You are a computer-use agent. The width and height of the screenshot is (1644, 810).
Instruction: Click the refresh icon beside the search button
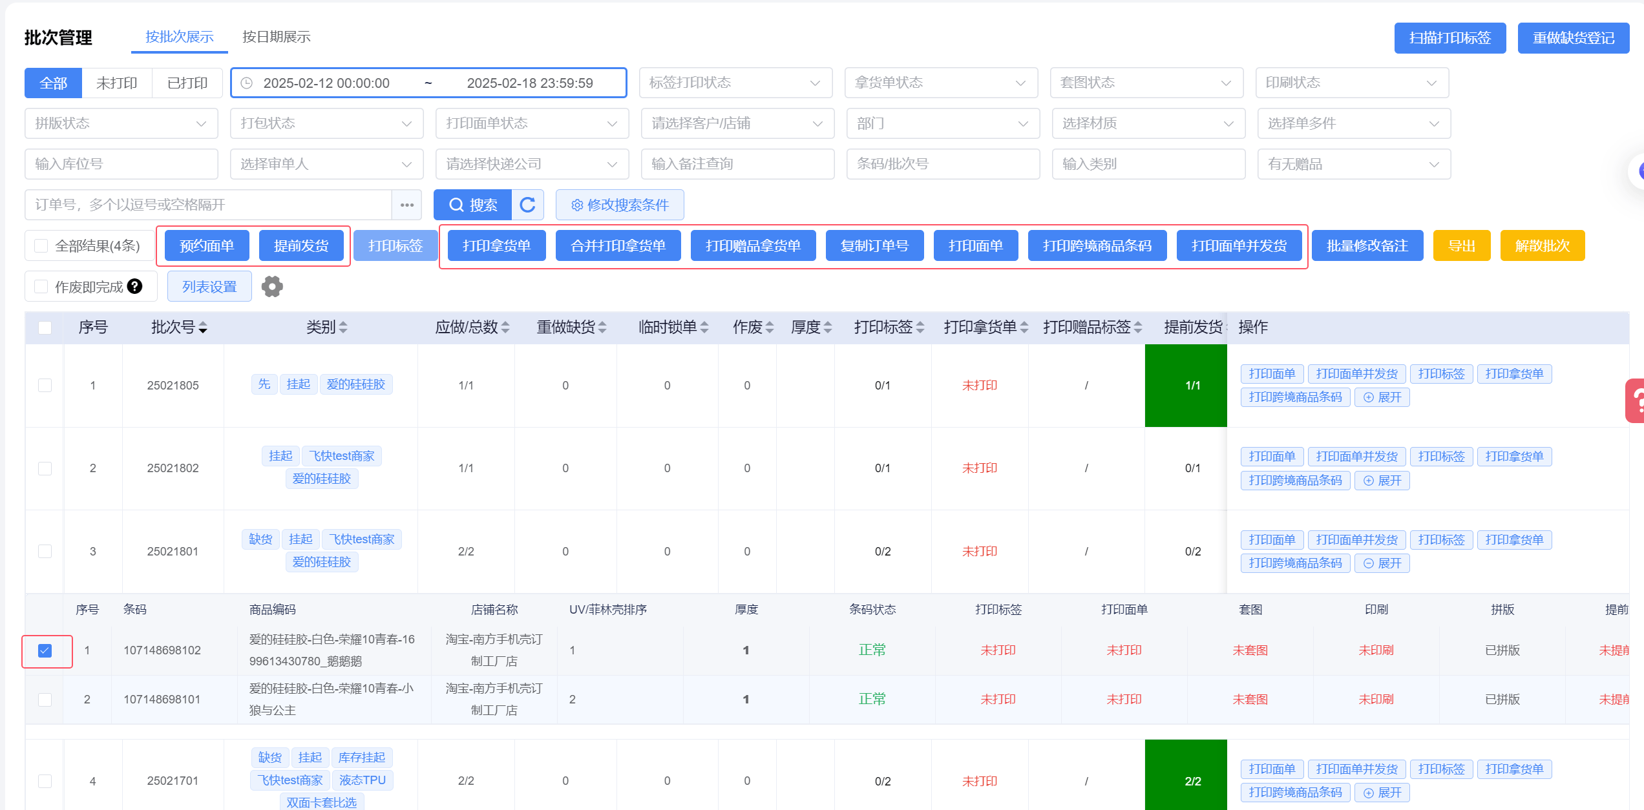(527, 205)
